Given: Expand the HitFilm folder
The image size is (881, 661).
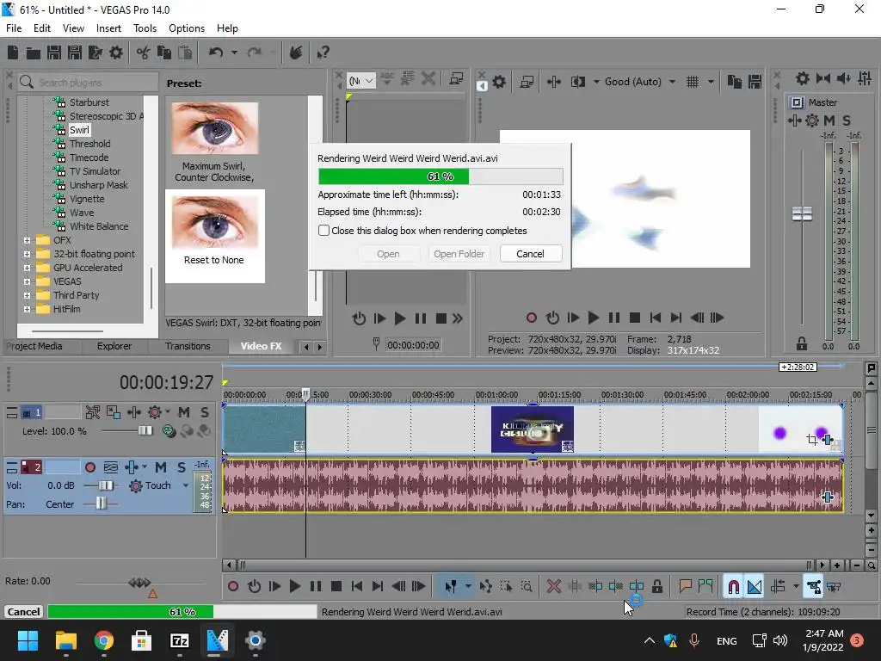Looking at the screenshot, I should point(27,309).
